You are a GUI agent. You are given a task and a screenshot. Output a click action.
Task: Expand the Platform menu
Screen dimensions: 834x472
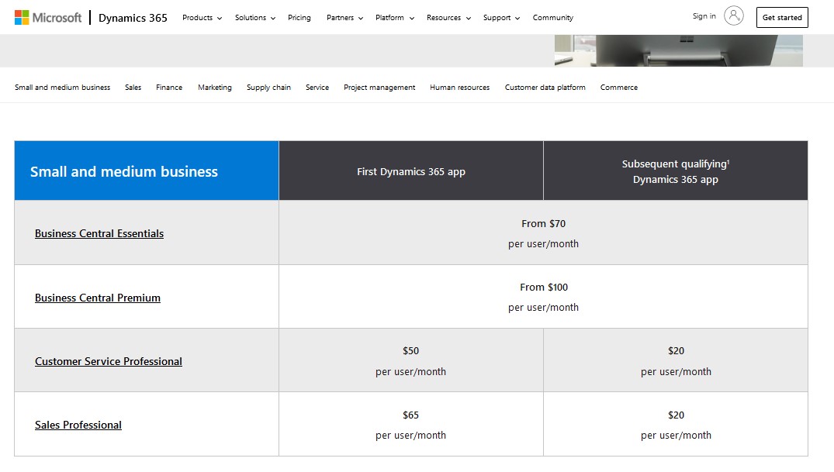(393, 17)
